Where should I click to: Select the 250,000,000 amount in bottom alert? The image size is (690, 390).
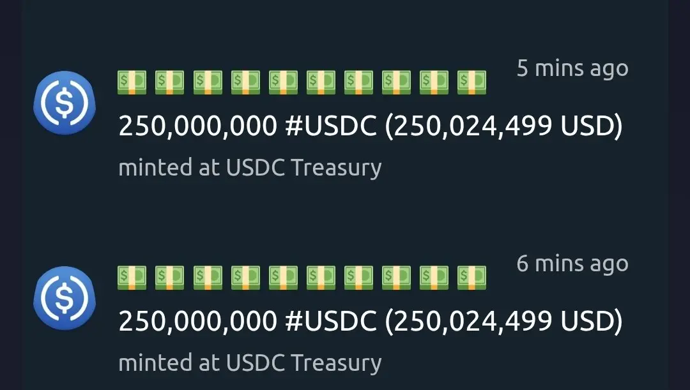point(197,322)
